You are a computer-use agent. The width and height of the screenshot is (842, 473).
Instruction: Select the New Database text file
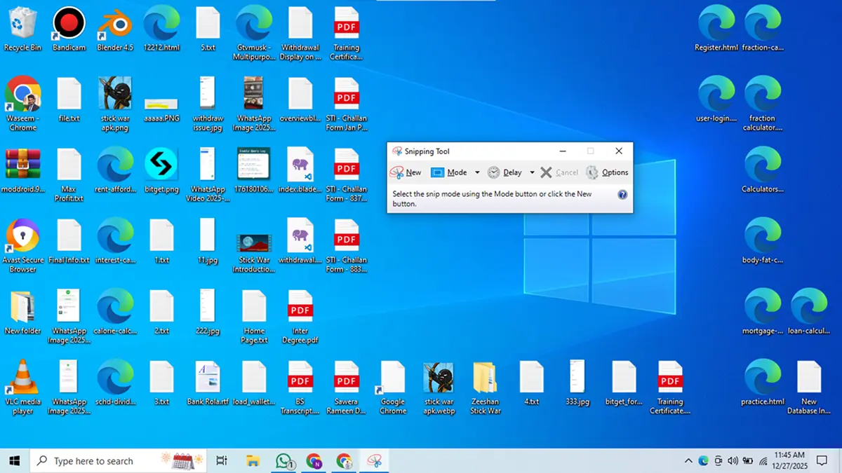pos(809,387)
